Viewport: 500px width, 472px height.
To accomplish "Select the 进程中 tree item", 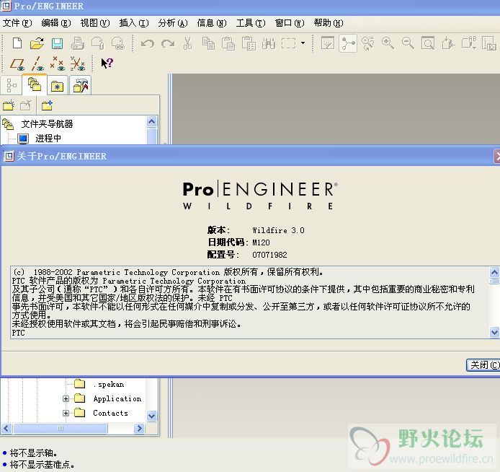I will tap(48, 139).
